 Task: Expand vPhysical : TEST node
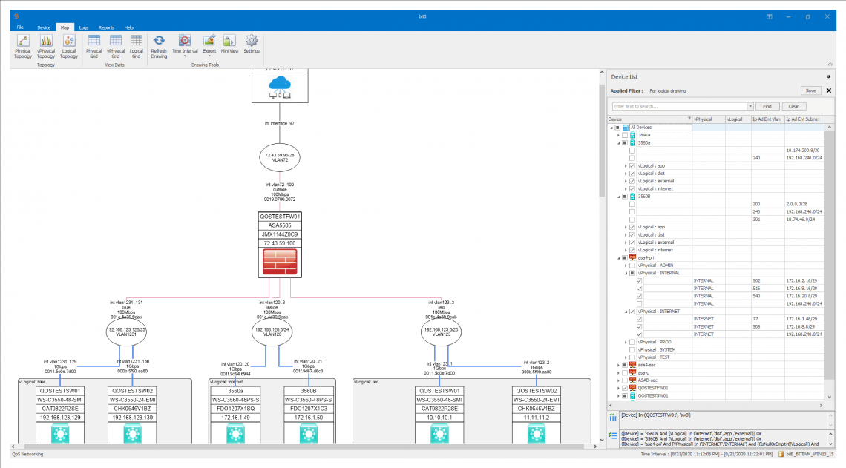(x=626, y=357)
